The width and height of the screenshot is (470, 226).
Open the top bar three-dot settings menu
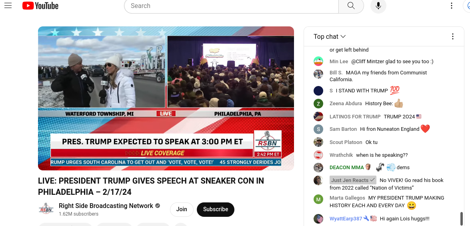coord(452,6)
